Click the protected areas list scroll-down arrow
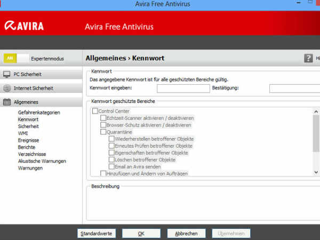The height and width of the screenshot is (240, 320). click(x=316, y=172)
